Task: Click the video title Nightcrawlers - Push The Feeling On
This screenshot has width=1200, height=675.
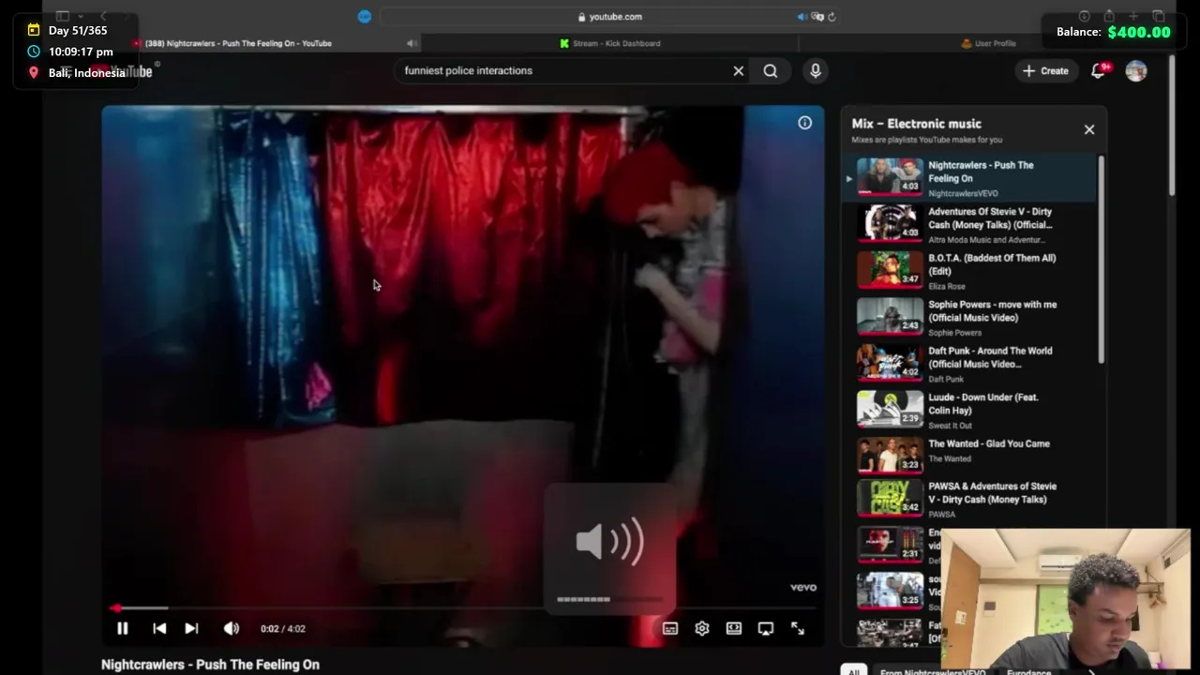Action: (210, 665)
